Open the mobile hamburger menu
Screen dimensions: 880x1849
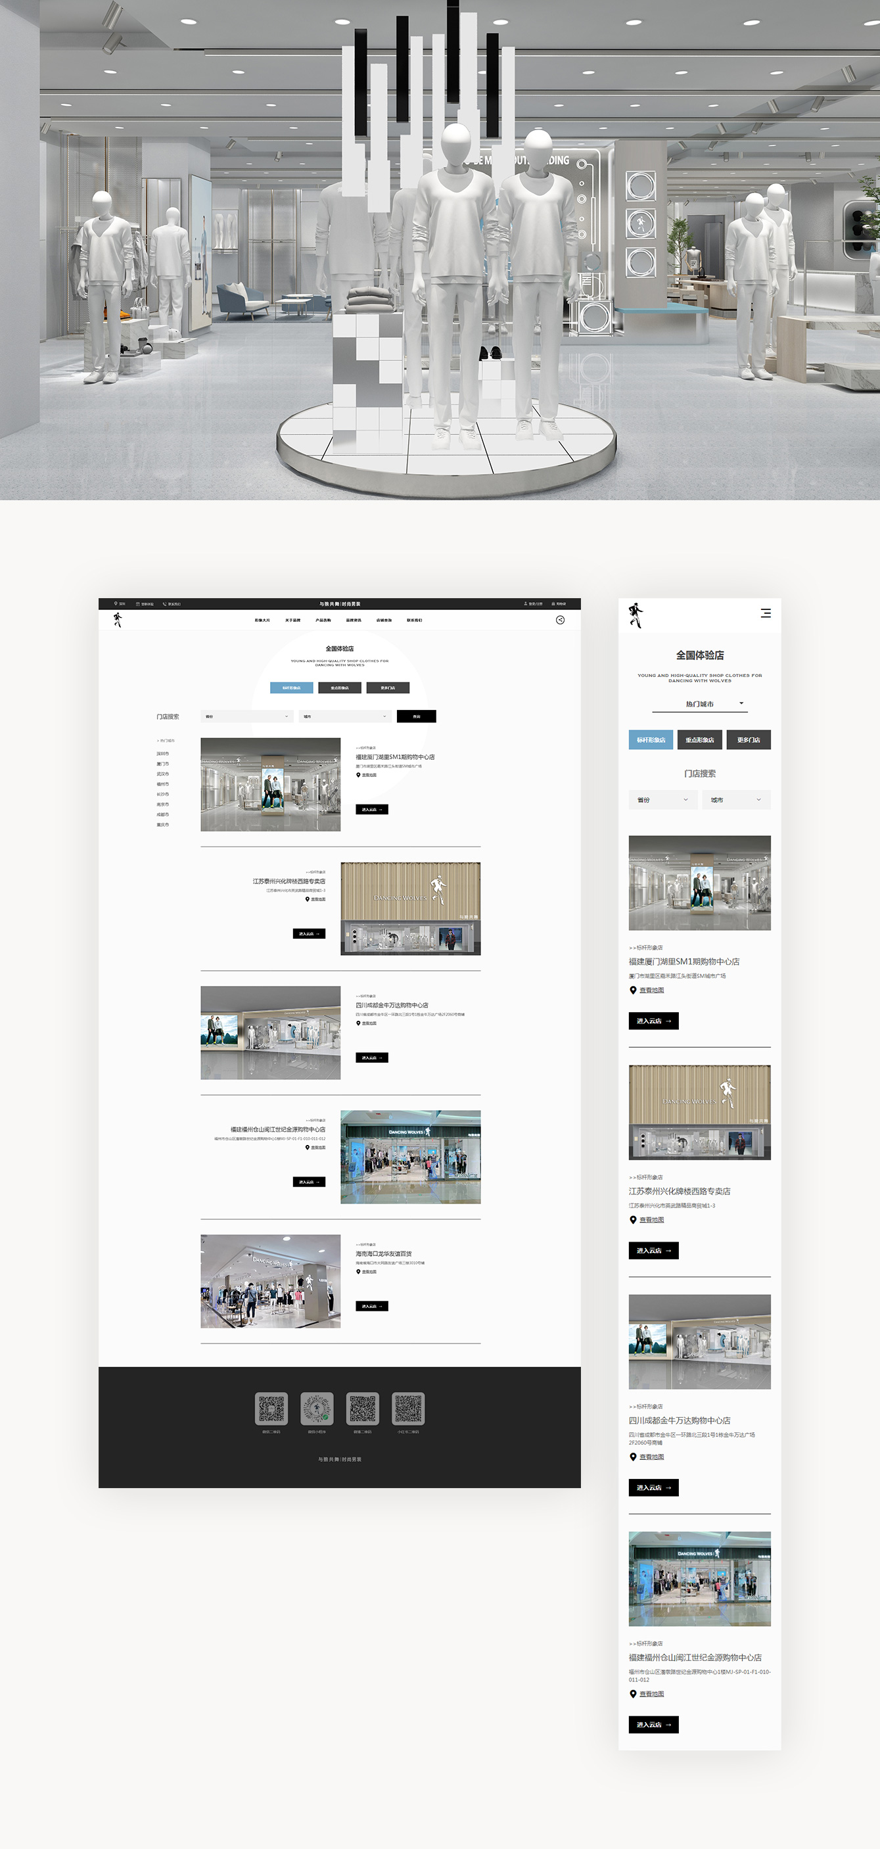[x=766, y=613]
